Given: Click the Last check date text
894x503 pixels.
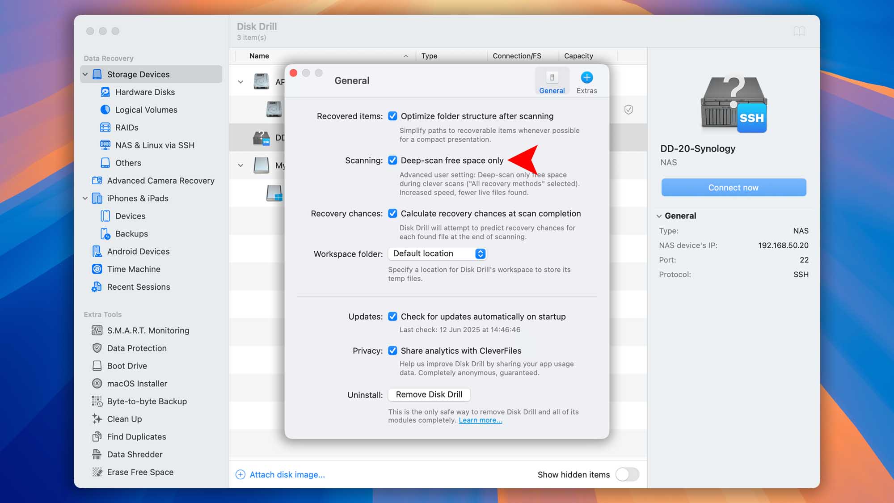Looking at the screenshot, I should point(460,330).
